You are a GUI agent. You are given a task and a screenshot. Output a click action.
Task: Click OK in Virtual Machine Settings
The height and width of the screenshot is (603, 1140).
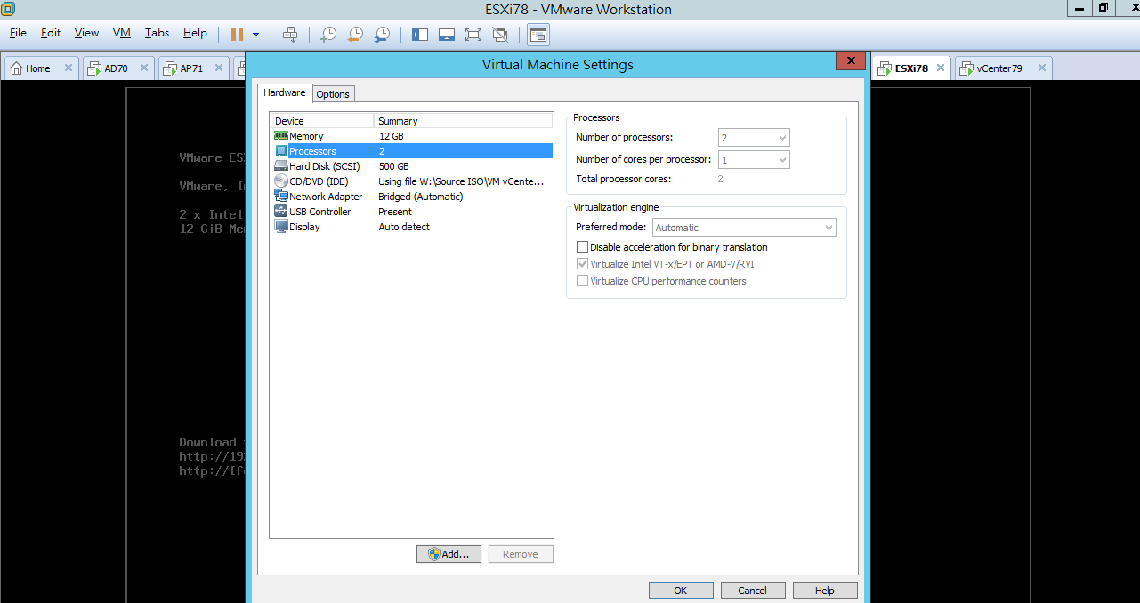(x=681, y=591)
